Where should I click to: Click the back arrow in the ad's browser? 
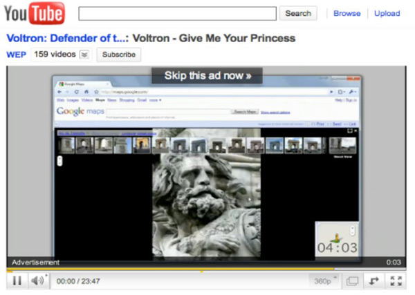[x=59, y=92]
